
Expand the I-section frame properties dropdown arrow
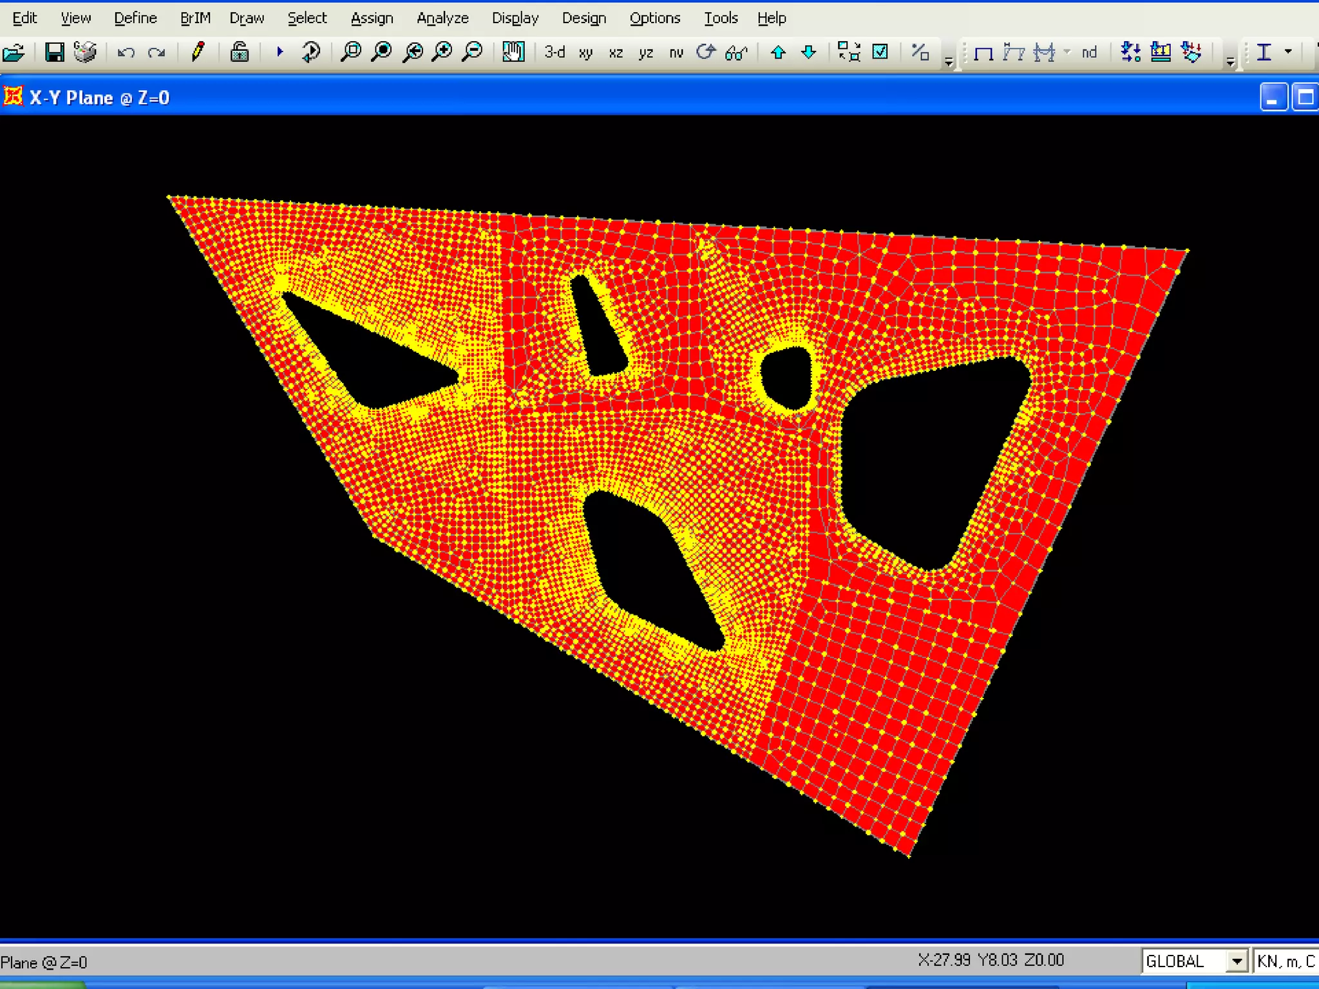tap(1288, 52)
